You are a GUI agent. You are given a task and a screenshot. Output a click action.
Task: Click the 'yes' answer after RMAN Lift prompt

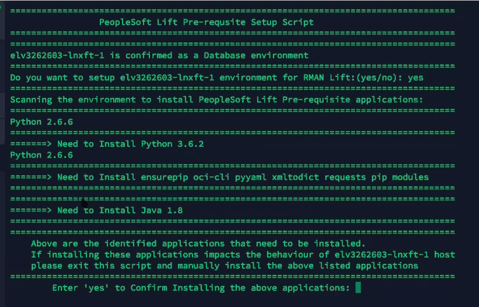[x=415, y=78]
